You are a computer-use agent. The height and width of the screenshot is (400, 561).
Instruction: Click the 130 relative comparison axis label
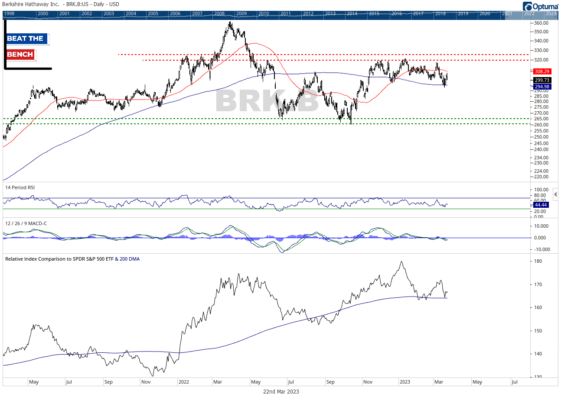(x=539, y=377)
